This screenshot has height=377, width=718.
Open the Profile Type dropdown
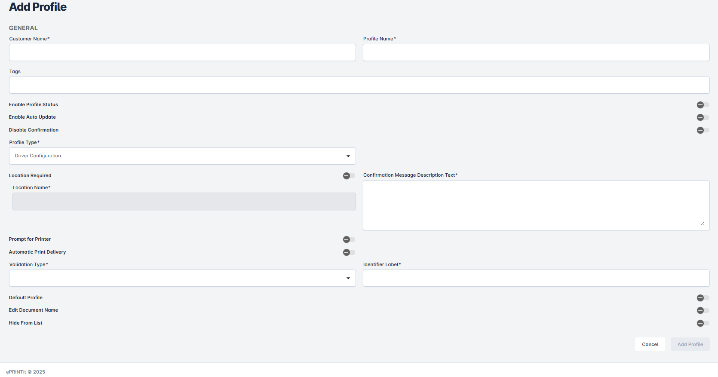coord(182,156)
